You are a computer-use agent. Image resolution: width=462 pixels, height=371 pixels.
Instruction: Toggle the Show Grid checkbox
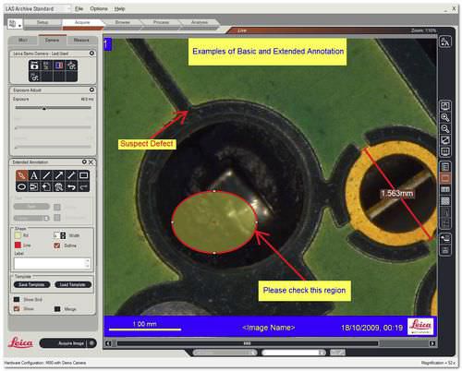click(x=17, y=299)
